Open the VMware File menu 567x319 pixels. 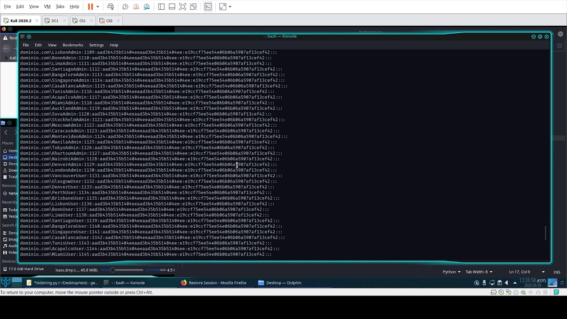8,7
